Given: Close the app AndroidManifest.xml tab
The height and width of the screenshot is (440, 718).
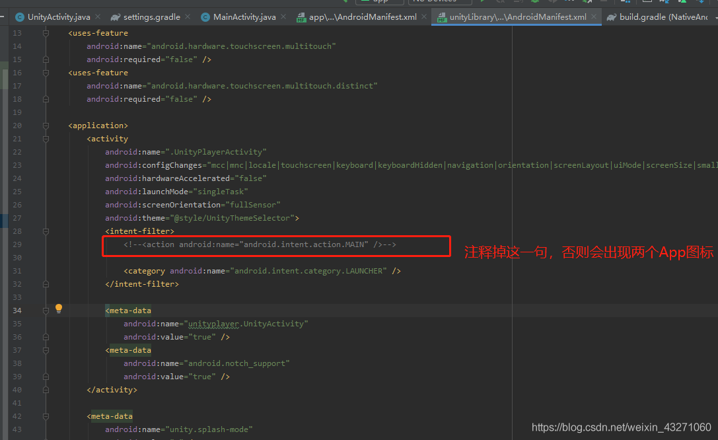Looking at the screenshot, I should click(424, 17).
